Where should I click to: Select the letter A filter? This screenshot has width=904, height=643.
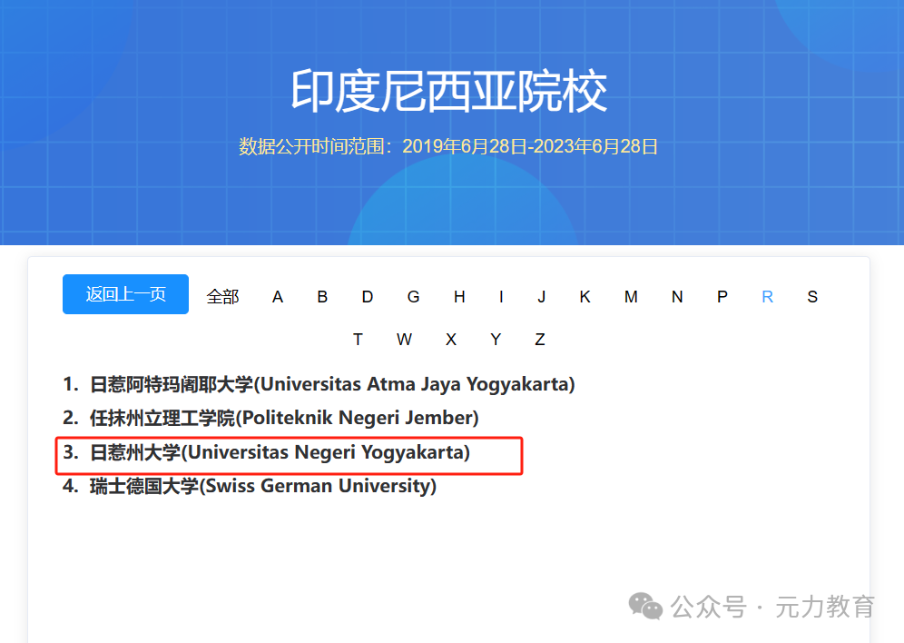278,296
